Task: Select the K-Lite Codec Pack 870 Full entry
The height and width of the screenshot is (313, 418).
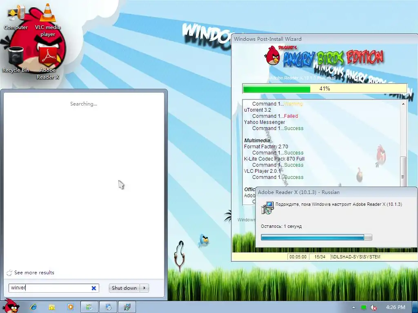Action: tap(274, 159)
